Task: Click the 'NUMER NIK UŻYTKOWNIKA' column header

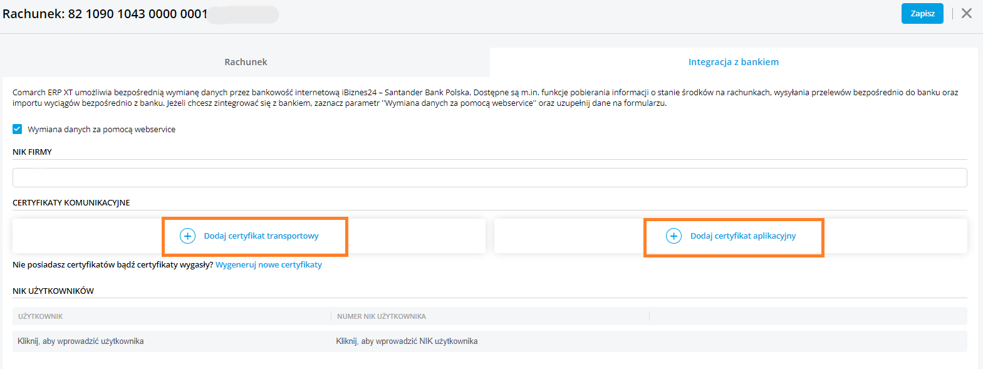Action: [x=381, y=316]
